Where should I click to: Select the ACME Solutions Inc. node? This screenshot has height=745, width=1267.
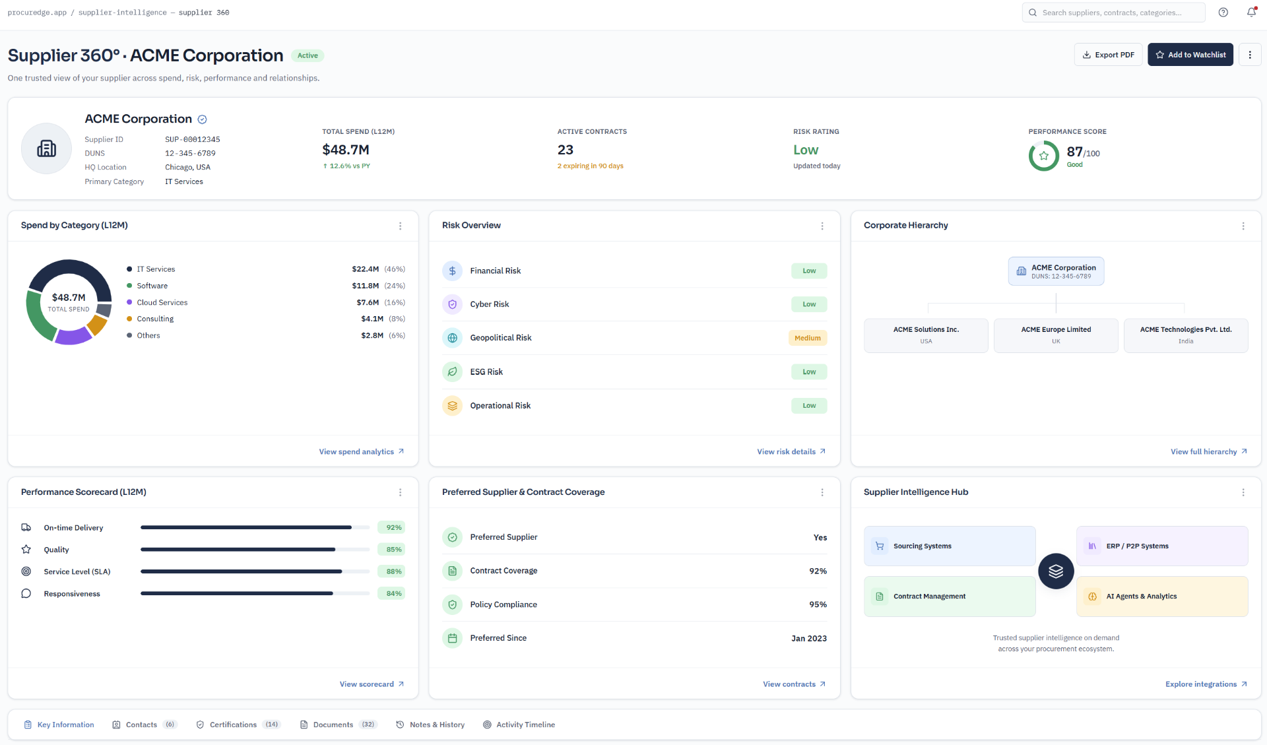click(x=926, y=336)
